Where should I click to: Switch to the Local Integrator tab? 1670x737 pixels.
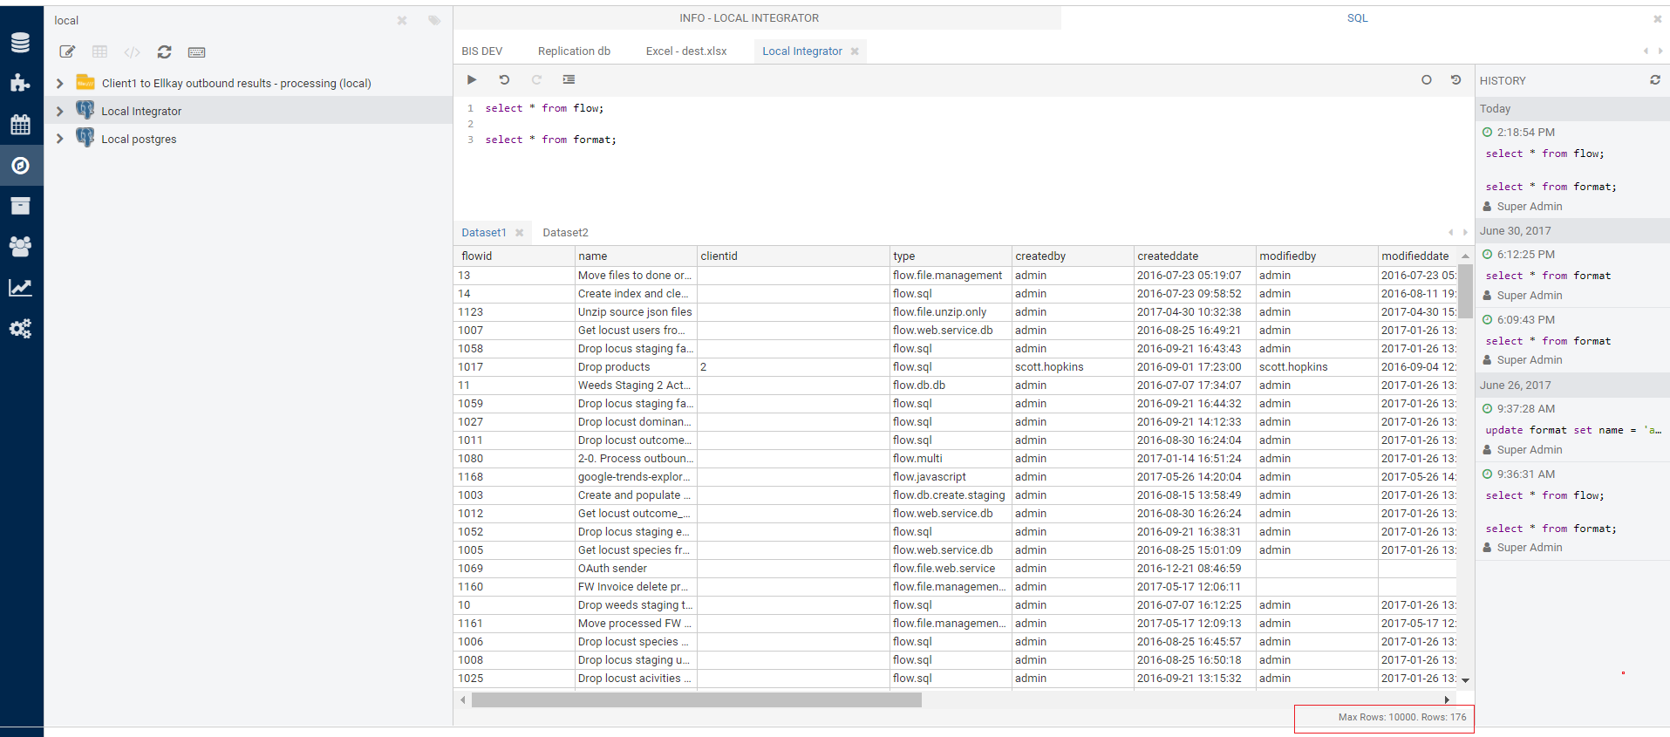click(x=802, y=51)
